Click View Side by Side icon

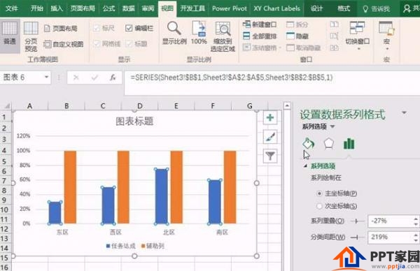click(334, 24)
